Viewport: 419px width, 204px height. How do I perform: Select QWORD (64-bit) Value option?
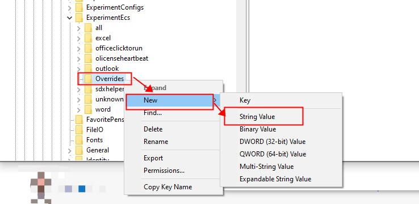(281, 154)
